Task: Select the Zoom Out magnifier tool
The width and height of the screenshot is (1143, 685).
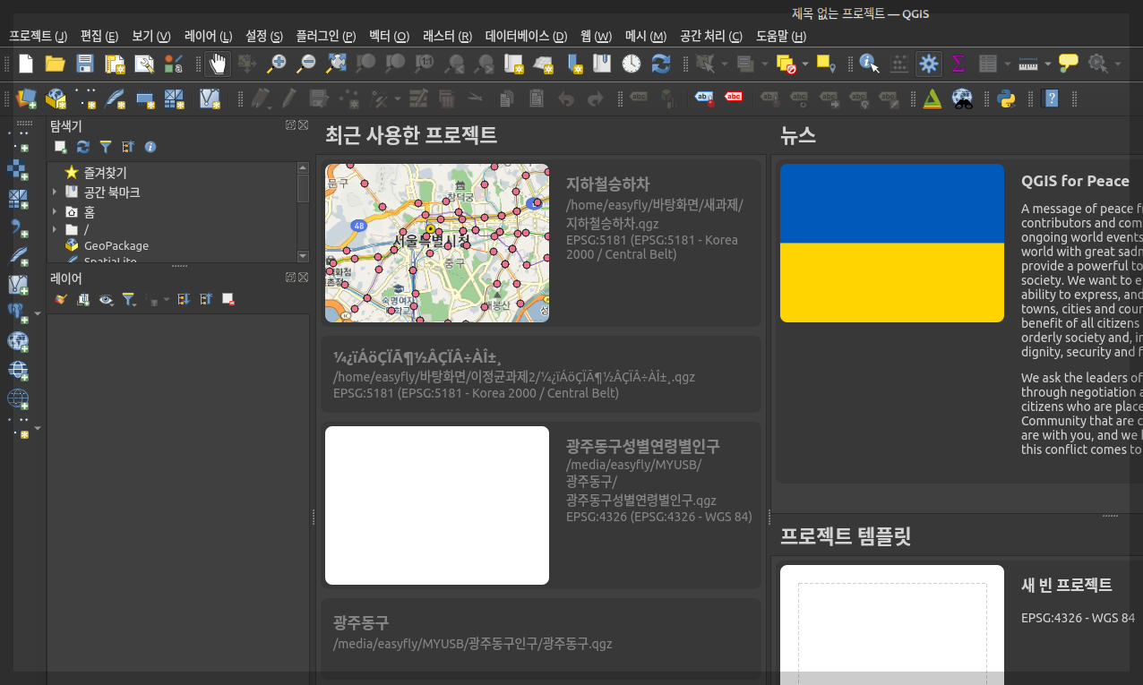Action: click(306, 64)
